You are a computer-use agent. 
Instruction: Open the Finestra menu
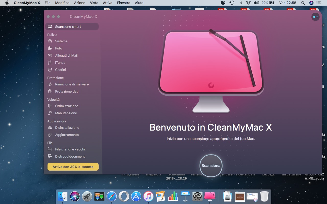(123, 3)
